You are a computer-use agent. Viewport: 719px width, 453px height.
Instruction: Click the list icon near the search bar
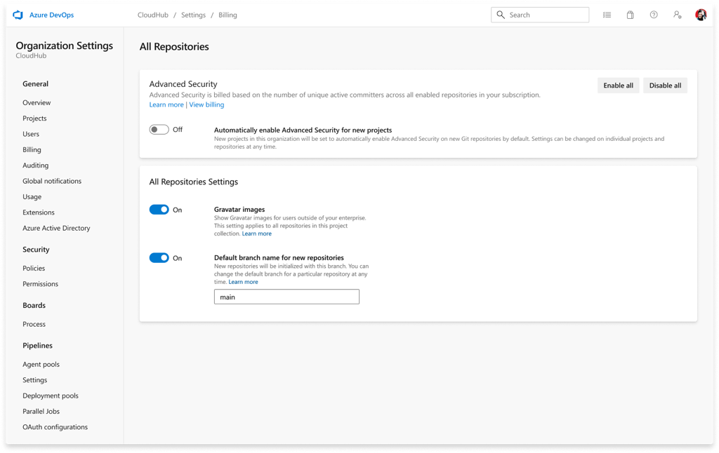pyautogui.click(x=607, y=14)
